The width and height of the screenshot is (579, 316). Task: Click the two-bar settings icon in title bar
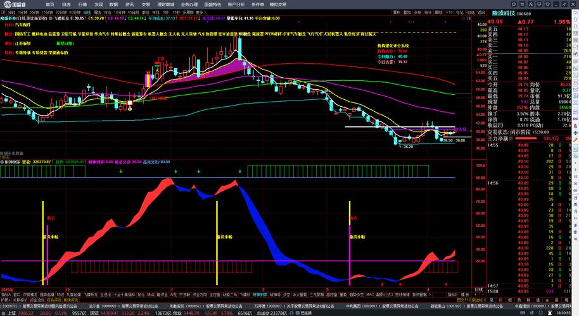tap(523, 4)
